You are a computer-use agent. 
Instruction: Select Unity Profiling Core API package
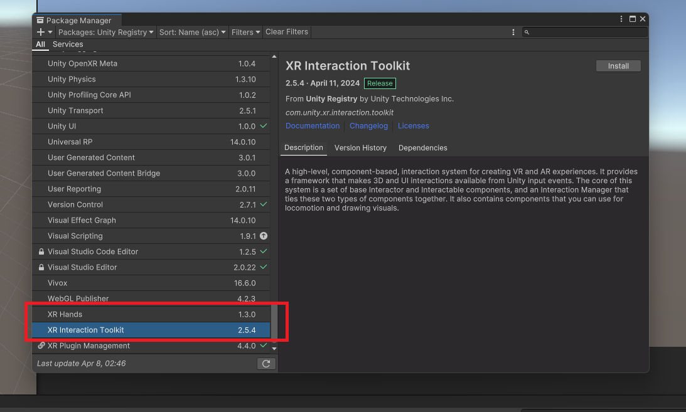151,95
